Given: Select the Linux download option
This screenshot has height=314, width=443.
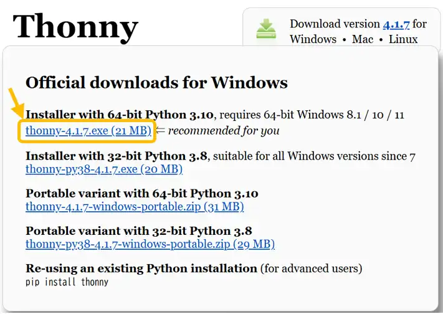Looking at the screenshot, I should [x=403, y=39].
